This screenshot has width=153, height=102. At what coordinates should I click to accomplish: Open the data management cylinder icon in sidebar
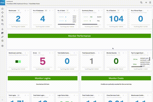(2, 41)
